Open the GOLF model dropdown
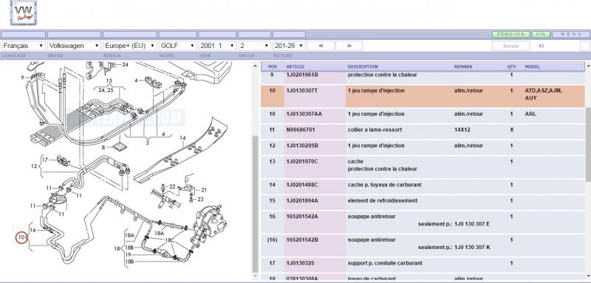The height and width of the screenshot is (283, 591). point(177,46)
